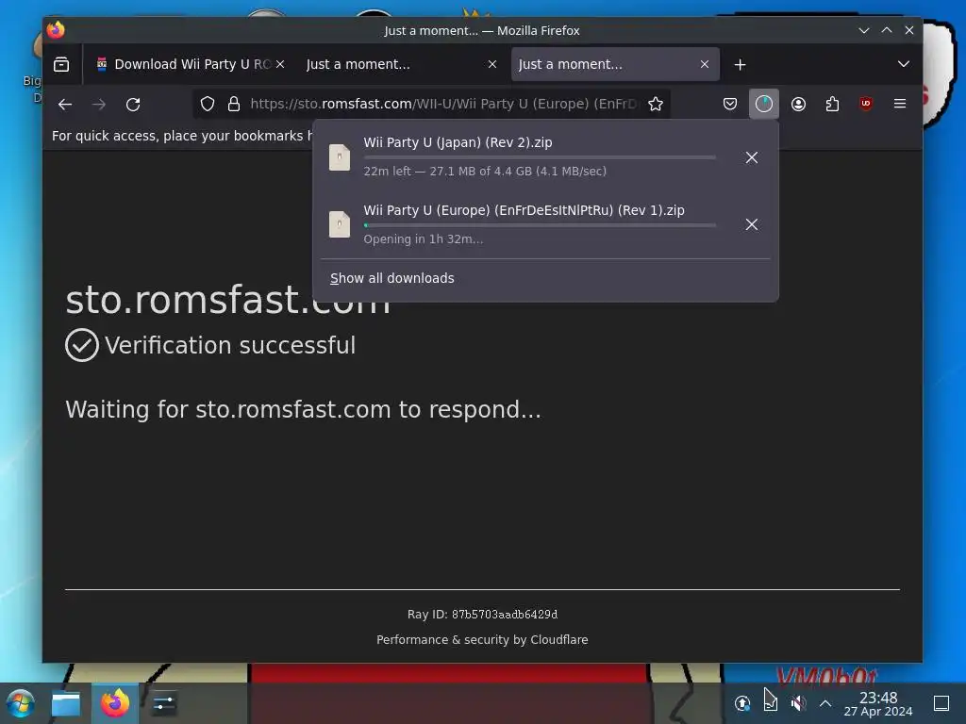966x724 pixels.
Task: Open uBlock Origin extension popup
Action: tap(866, 104)
